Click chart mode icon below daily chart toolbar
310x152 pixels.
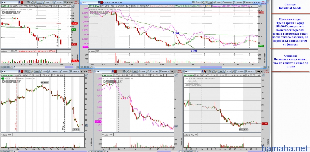(73, 6)
